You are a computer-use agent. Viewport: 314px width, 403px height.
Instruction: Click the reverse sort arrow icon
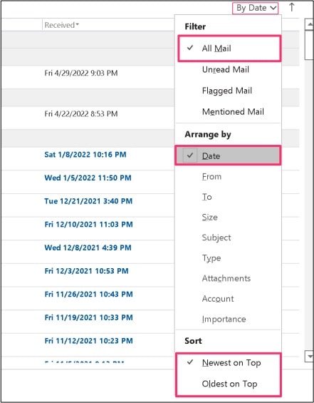pyautogui.click(x=292, y=7)
